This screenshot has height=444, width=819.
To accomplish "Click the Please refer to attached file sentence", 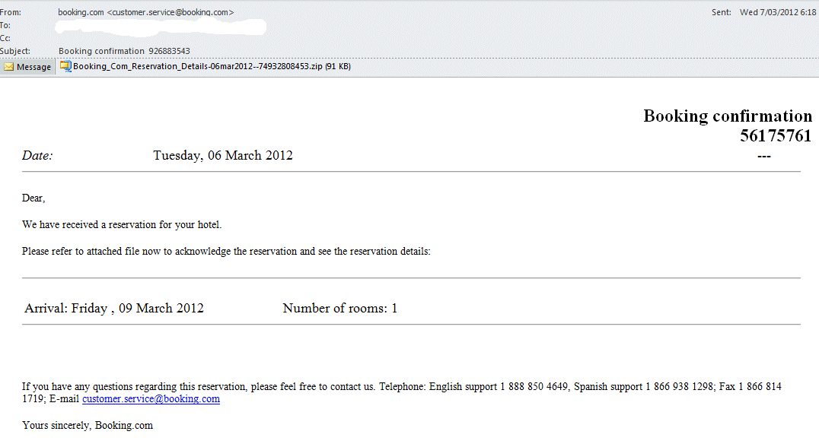I will (x=226, y=252).
